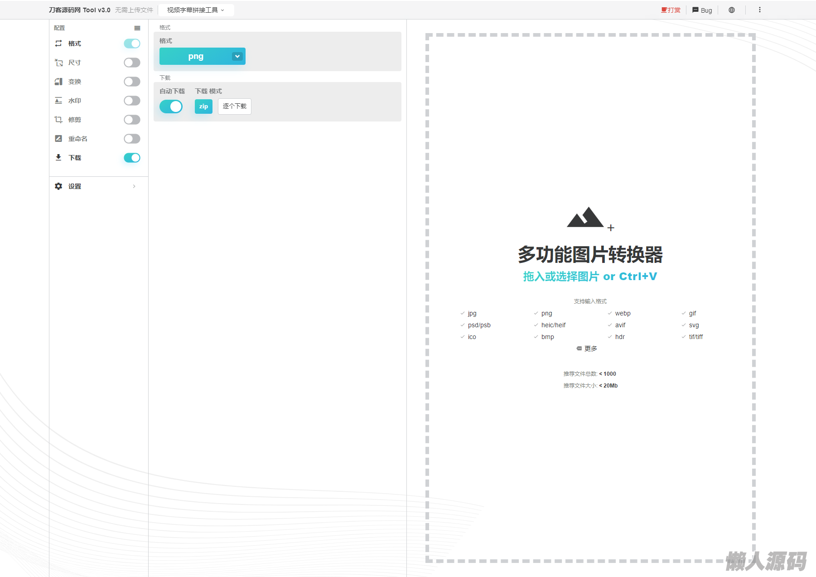The height and width of the screenshot is (577, 816).
Task: Click the tag icon beside 更多
Action: tap(579, 349)
